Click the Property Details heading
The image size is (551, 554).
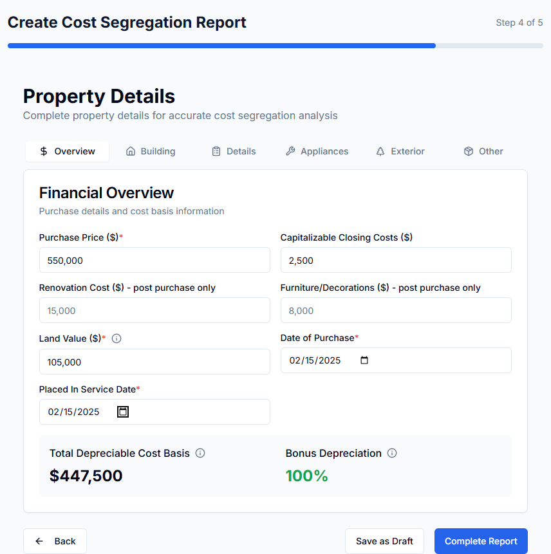click(x=99, y=96)
